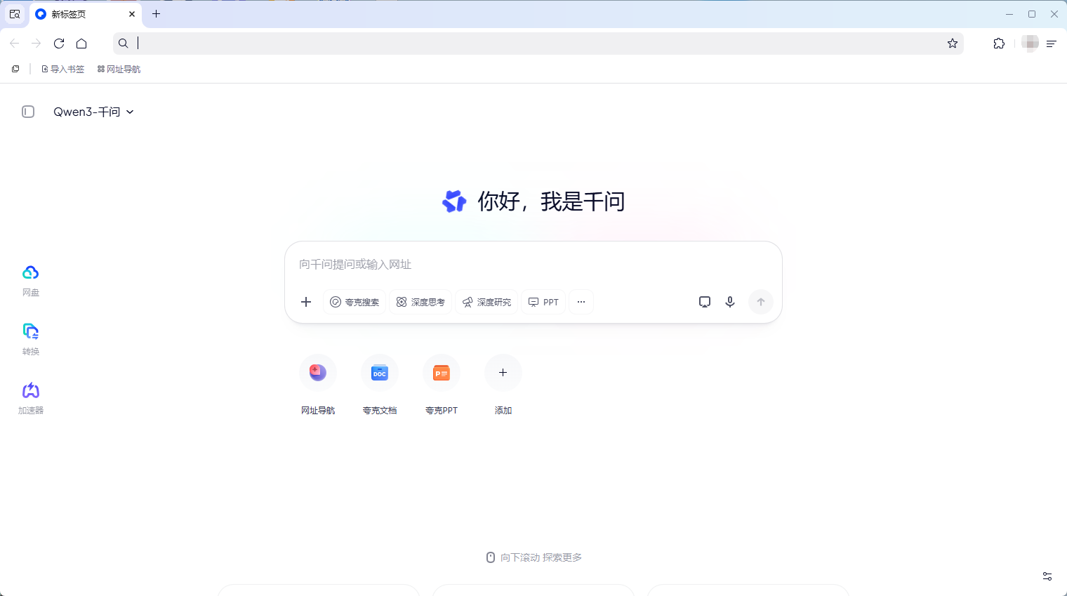The image size is (1067, 596).
Task: Open the more options ellipsis in chat box
Action: click(x=581, y=302)
